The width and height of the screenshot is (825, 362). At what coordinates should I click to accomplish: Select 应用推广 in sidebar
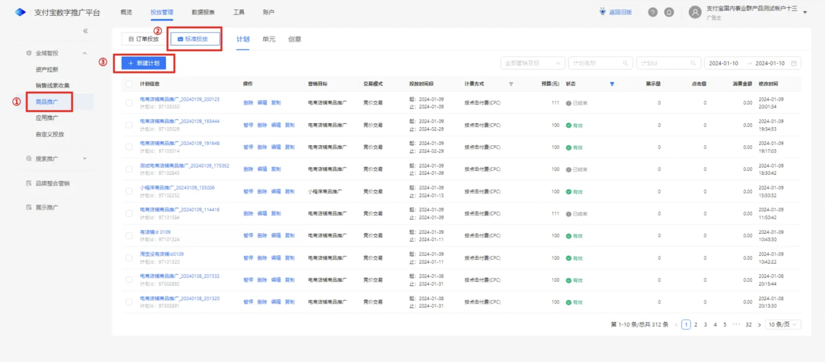pos(47,118)
